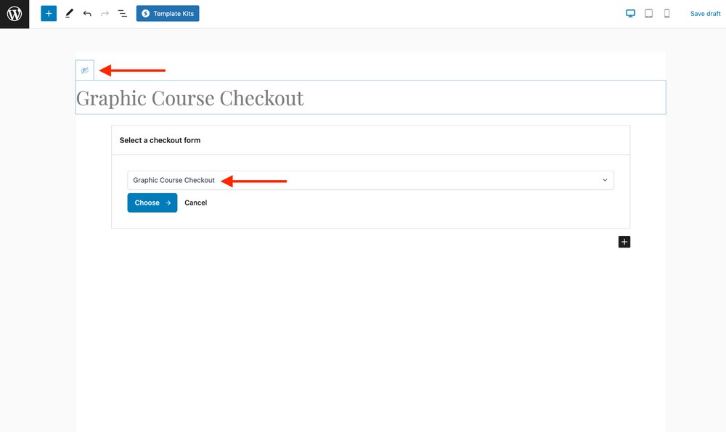Save the post as a draft
726x432 pixels.
pyautogui.click(x=705, y=13)
